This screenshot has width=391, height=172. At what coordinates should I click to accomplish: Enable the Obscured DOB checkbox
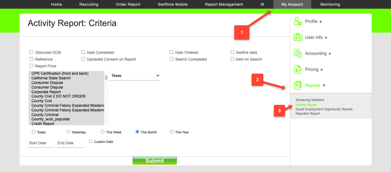point(32,52)
